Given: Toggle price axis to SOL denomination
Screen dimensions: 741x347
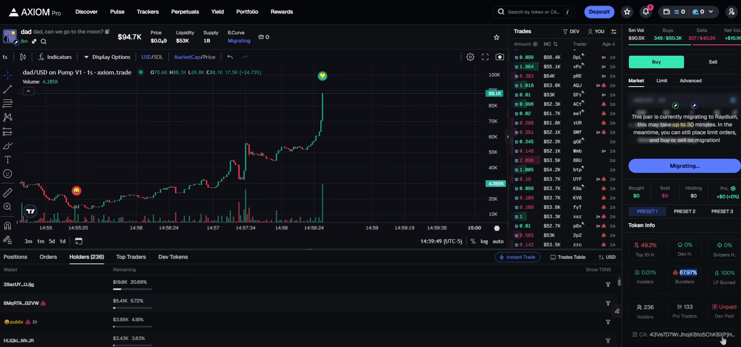Looking at the screenshot, I should coord(159,57).
